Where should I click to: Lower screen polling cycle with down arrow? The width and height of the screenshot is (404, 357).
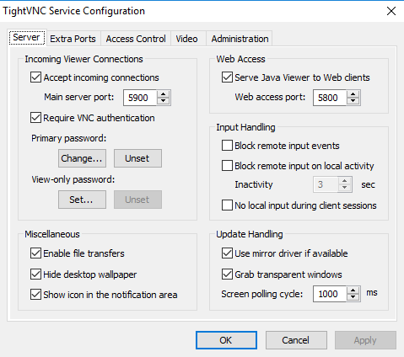[353, 297]
